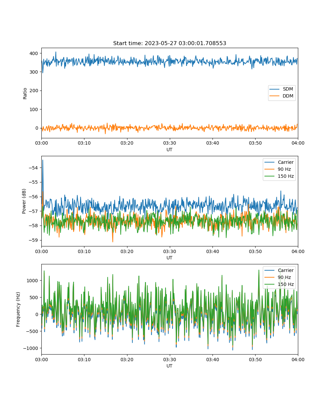331x398 pixels.
Task: Click the −500 tick on the Frequency axis
Action: pos(33,331)
